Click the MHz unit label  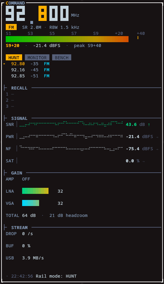click(75, 15)
